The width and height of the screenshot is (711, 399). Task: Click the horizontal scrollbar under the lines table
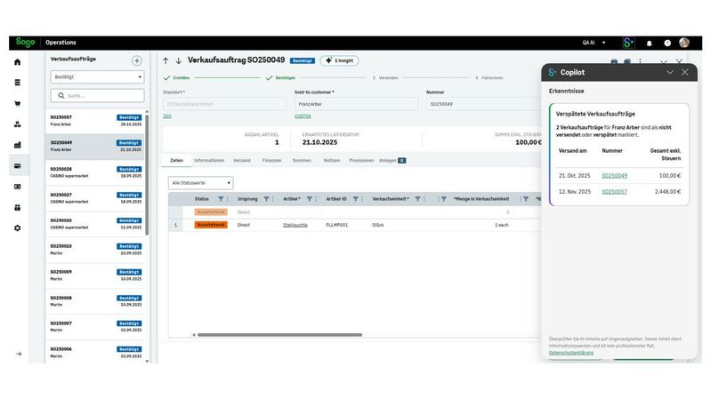[279, 335]
